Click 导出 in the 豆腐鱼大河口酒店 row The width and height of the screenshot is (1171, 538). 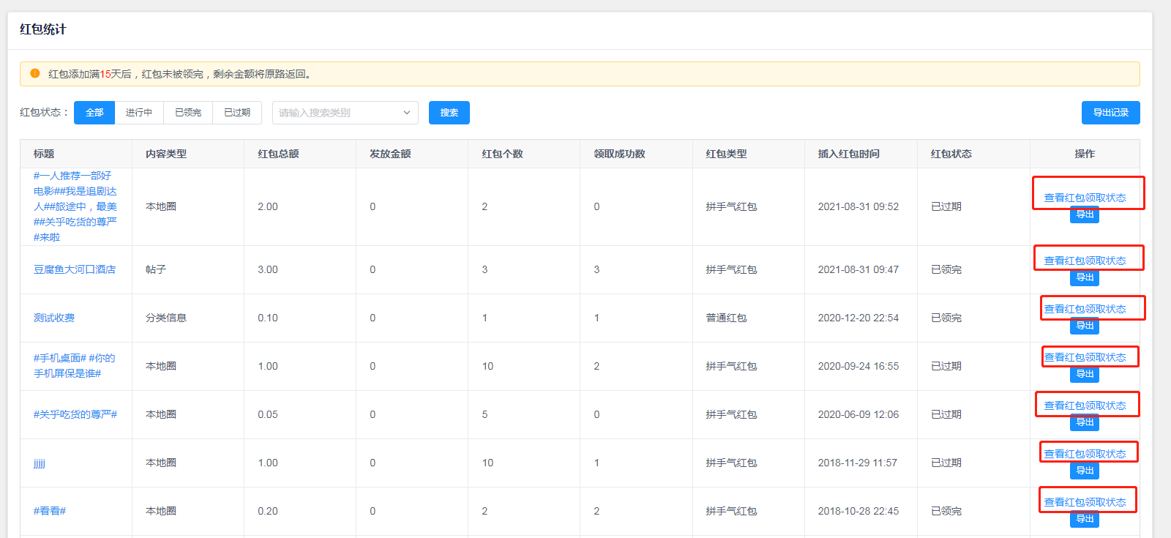point(1085,277)
